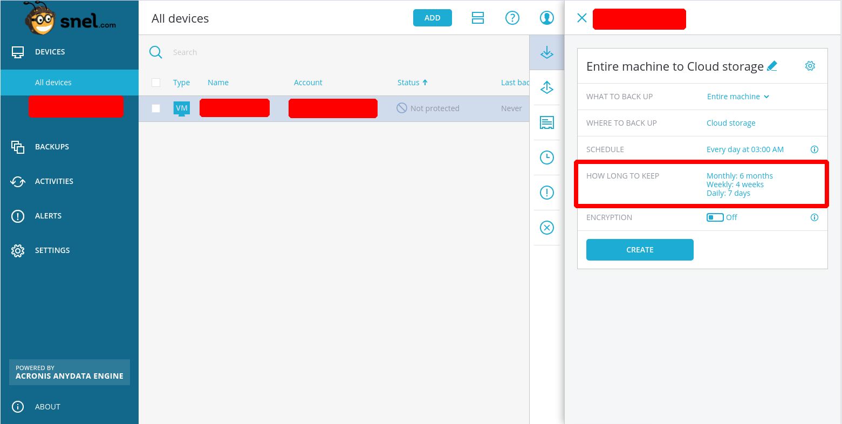Open backup plan options gear icon
This screenshot has height=424, width=842.
pos(810,66)
